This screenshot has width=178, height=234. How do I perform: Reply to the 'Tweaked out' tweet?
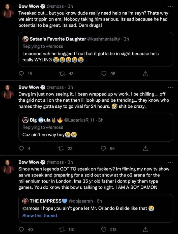pyautogui.click(x=21, y=74)
